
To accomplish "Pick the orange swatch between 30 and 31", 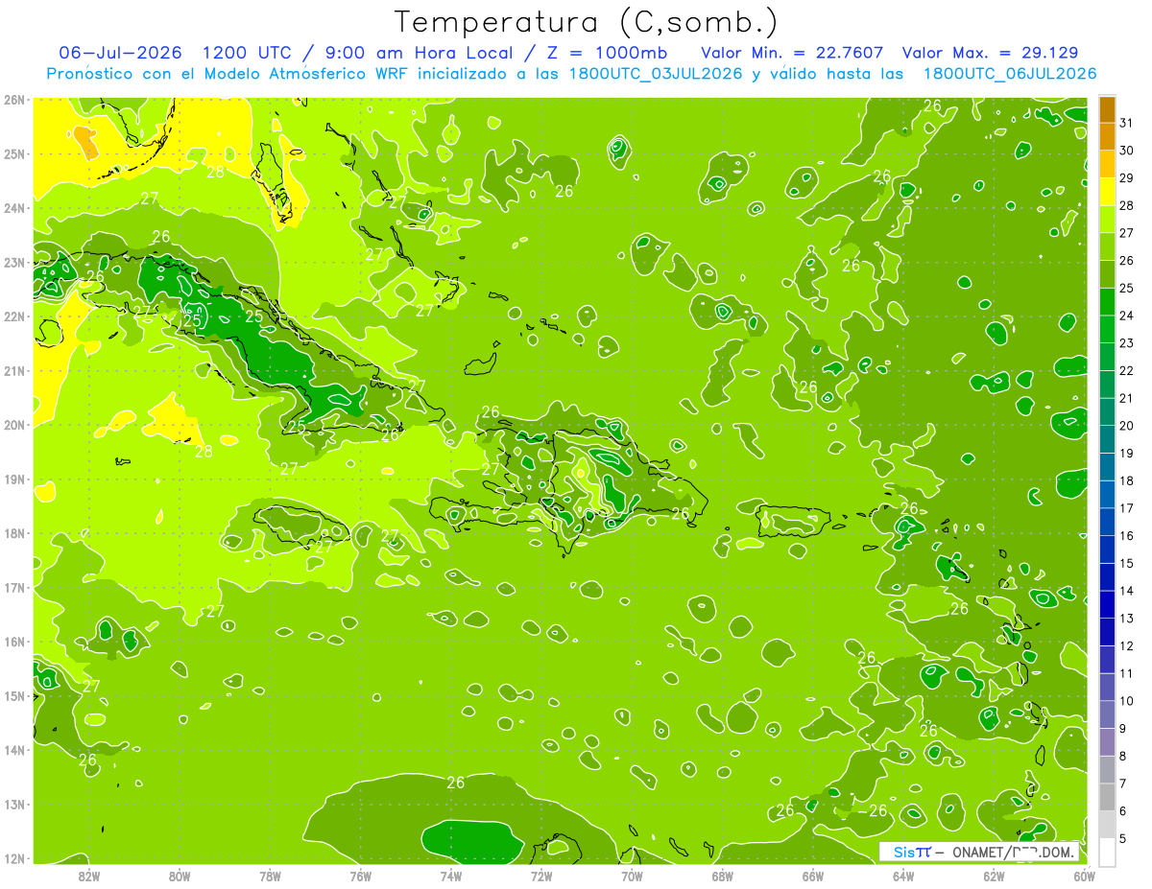I will (1107, 136).
